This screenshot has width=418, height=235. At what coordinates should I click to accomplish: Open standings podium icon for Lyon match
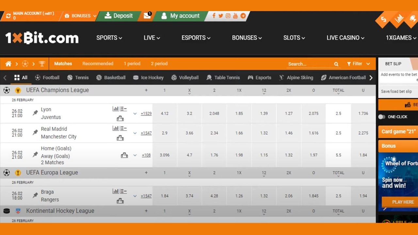click(120, 118)
